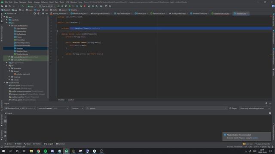Expand the manifests folder
This screenshot has height=154, width=275.
click(x=7, y=20)
